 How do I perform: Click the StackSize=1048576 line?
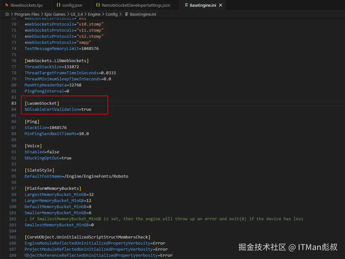pyautogui.click(x=45, y=127)
